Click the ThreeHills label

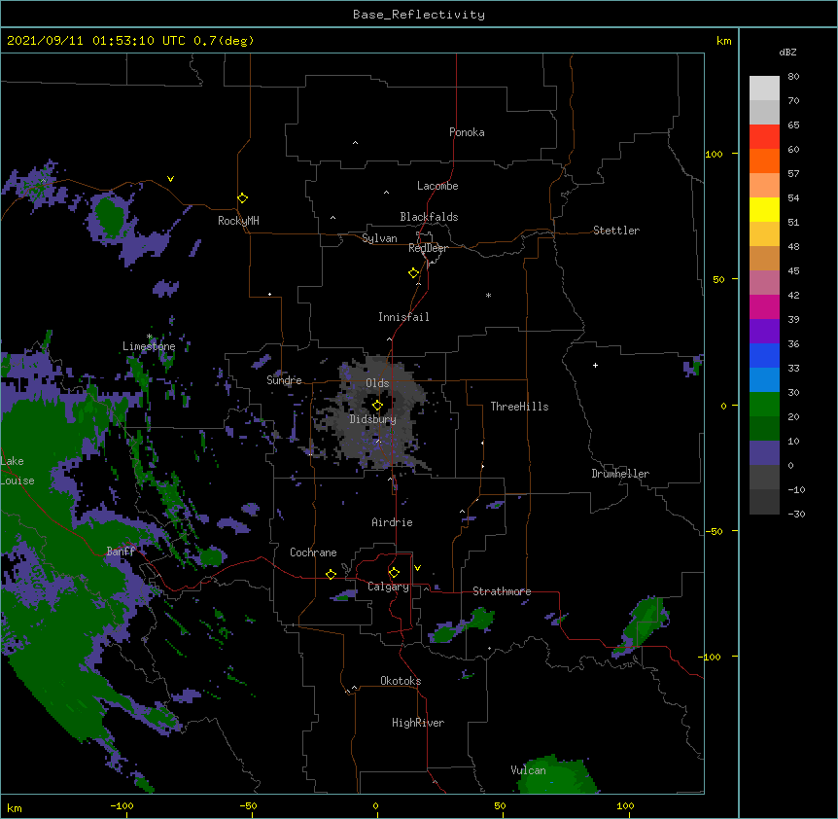pos(519,407)
